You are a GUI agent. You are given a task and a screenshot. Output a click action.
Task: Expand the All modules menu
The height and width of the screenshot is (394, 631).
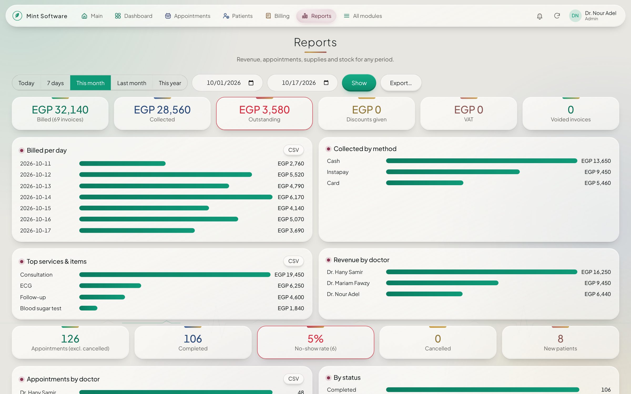click(363, 16)
